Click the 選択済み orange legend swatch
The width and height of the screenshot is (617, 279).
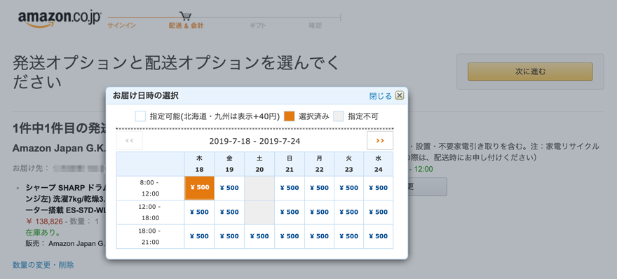pyautogui.click(x=289, y=116)
